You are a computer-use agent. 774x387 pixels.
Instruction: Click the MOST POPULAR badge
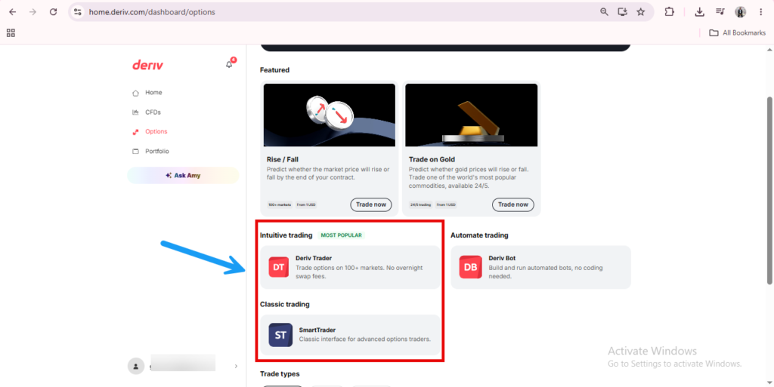[342, 235]
